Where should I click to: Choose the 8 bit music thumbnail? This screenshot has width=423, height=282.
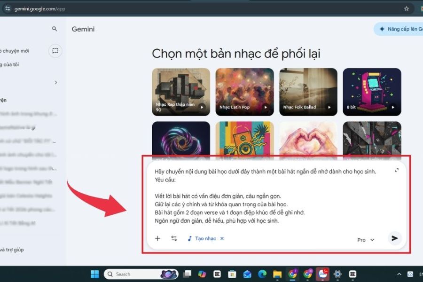pos(372,92)
